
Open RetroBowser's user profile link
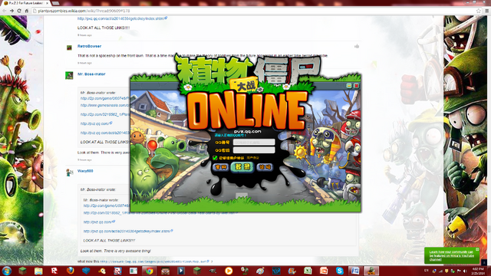89,46
